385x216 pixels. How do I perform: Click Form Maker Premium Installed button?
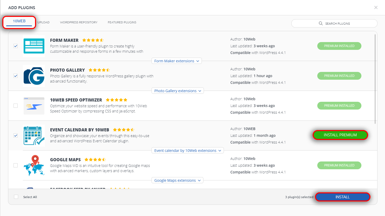[339, 46]
